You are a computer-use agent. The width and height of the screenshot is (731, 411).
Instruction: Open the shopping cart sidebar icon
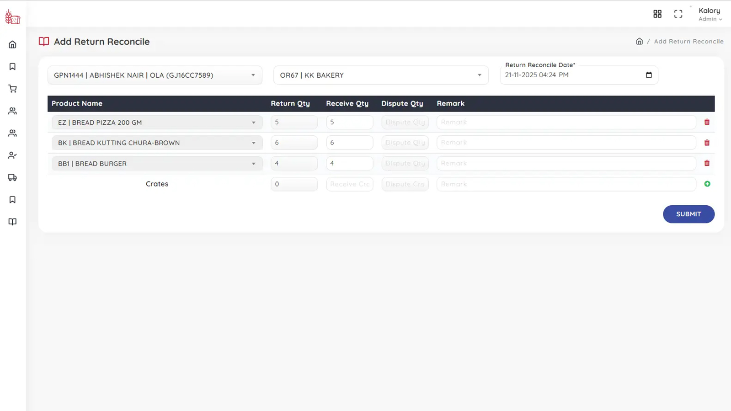[12, 89]
